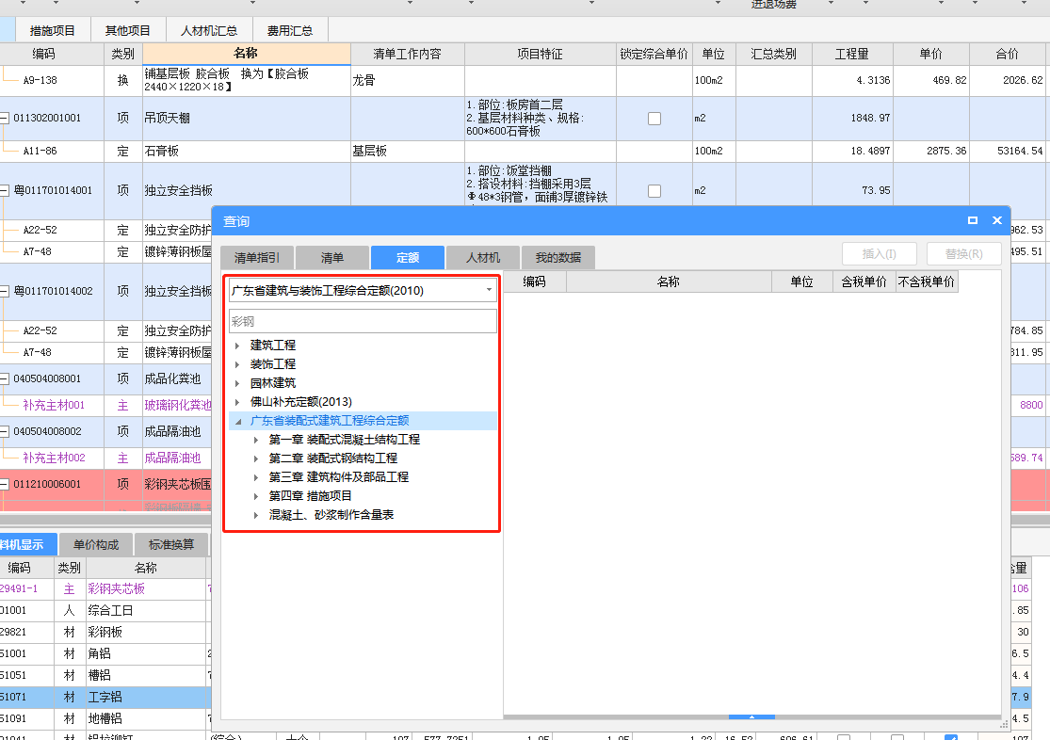Click the 插入(I) button
Screen dimensions: 1050x740
[x=880, y=254]
